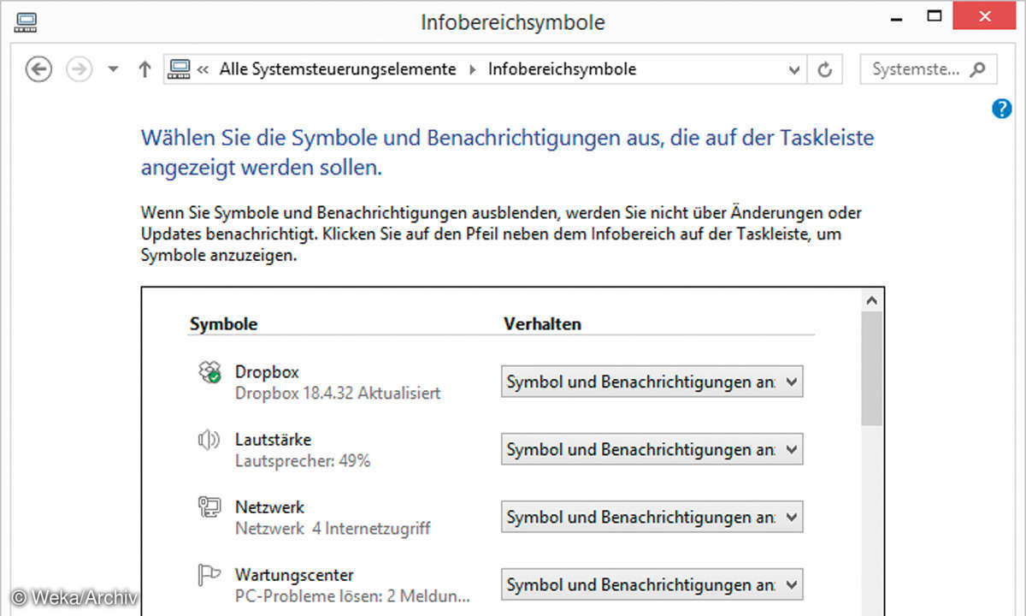Maximize the Infobereichsymbole window
Viewport: 1026px width, 616px height.
[x=935, y=16]
